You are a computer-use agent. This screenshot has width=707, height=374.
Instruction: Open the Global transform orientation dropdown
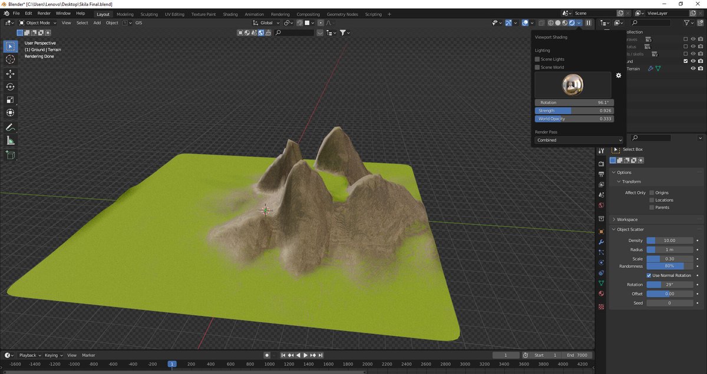point(266,23)
